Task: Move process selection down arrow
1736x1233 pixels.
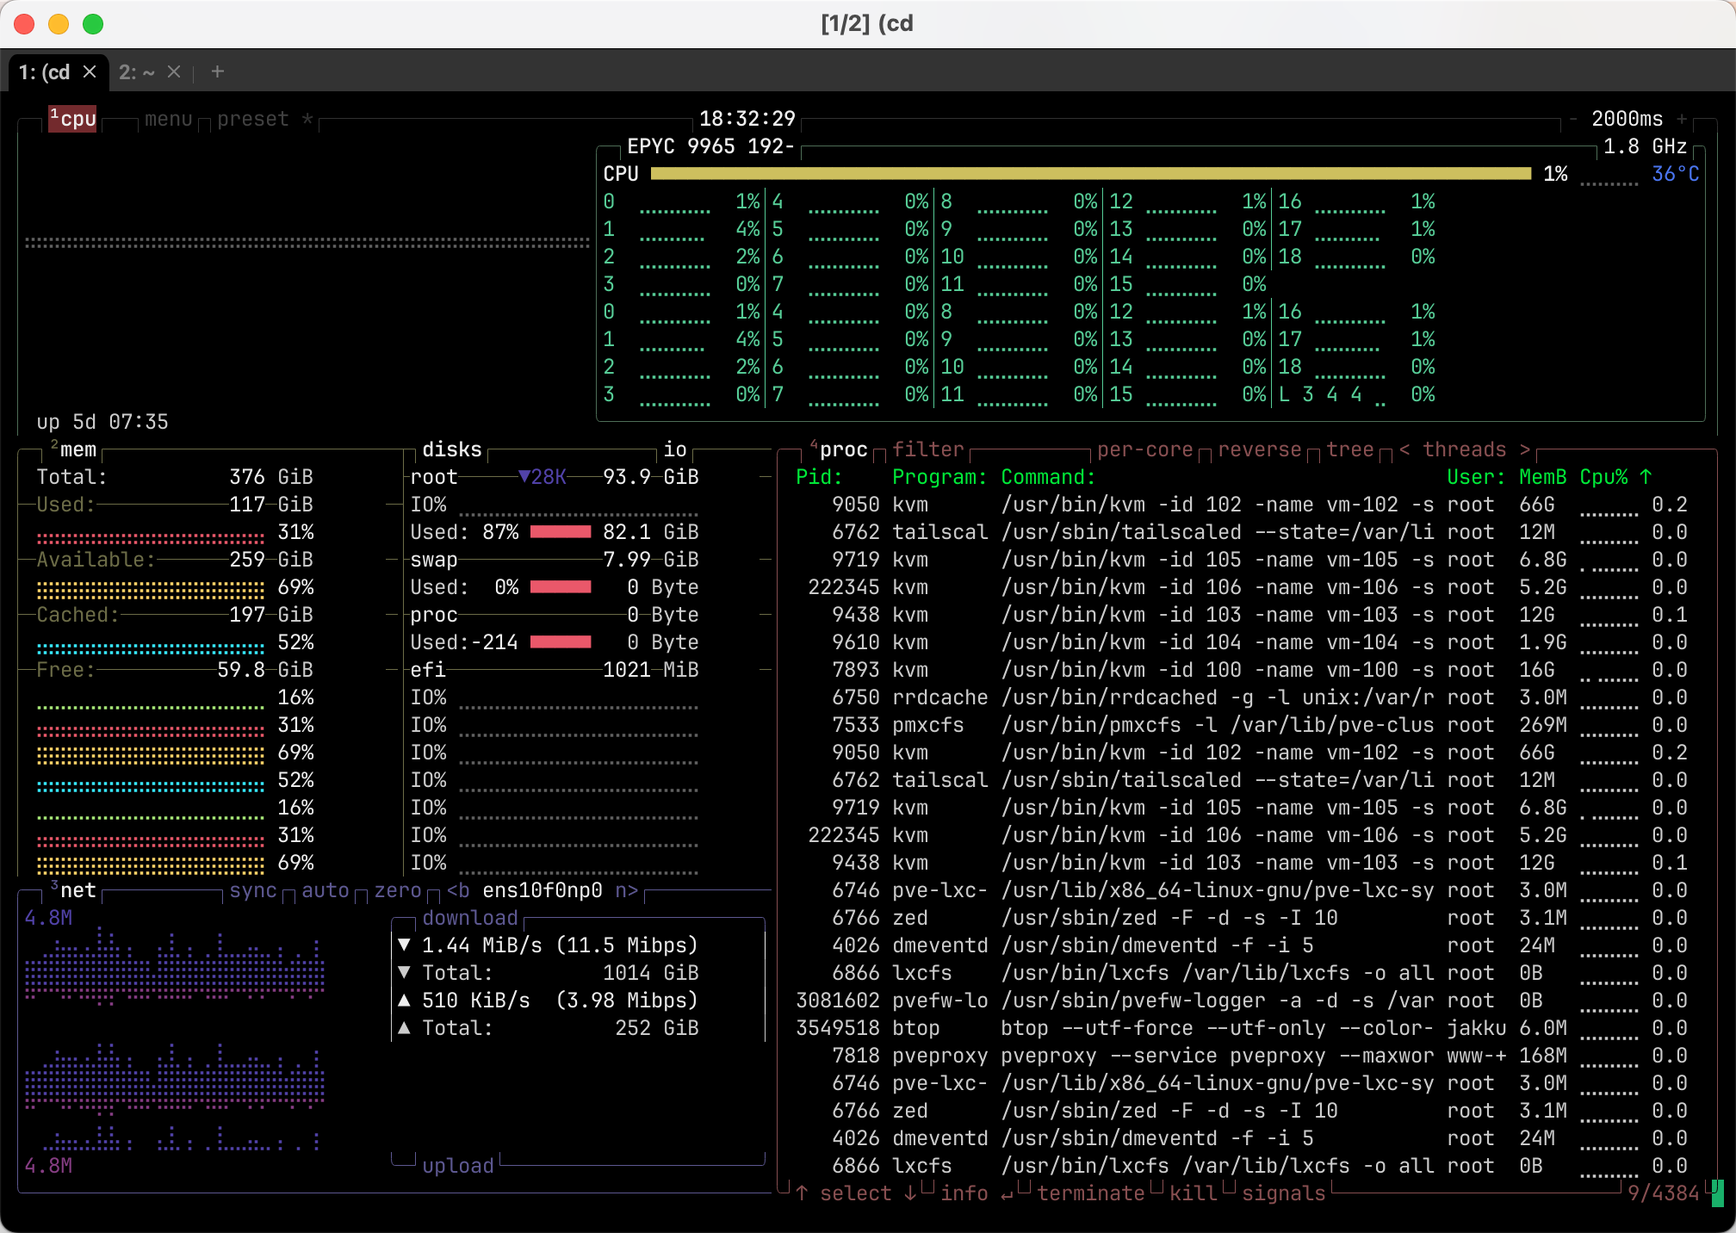Action: pos(910,1193)
